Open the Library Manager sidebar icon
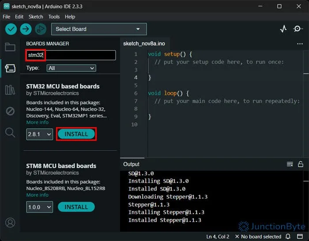This screenshot has width=309, height=241. tap(10, 90)
